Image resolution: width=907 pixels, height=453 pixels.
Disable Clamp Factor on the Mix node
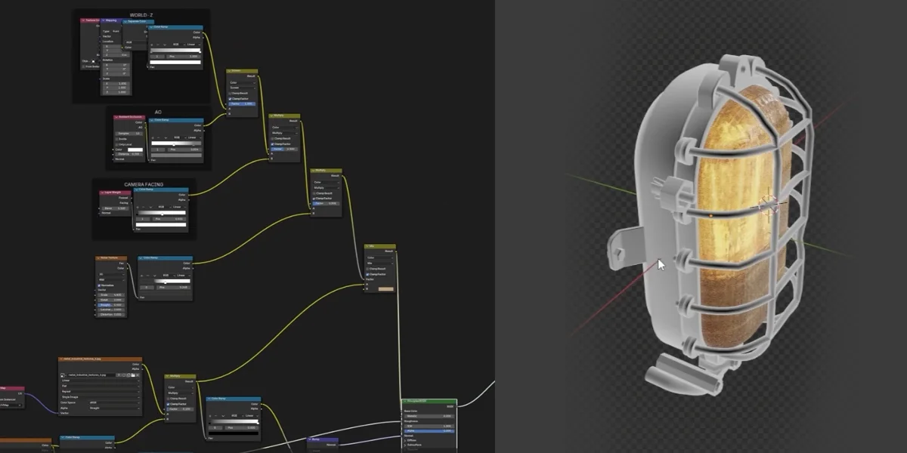point(367,274)
